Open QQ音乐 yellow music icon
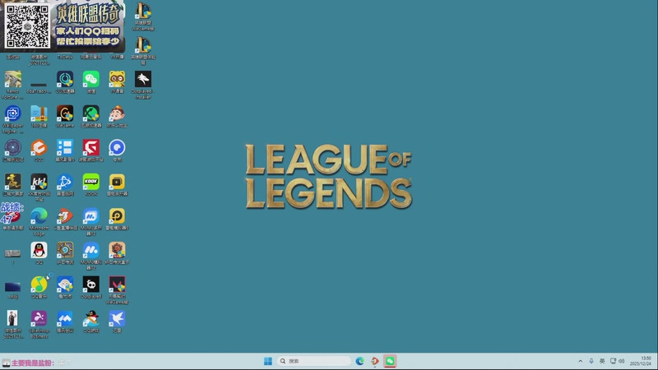 [x=39, y=284]
